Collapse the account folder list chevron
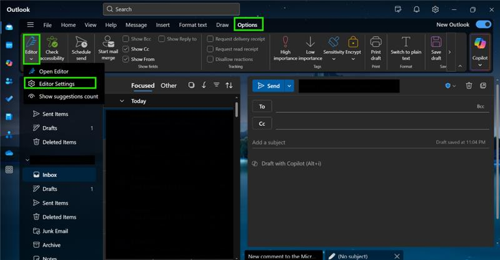The image size is (500, 260). point(27,160)
